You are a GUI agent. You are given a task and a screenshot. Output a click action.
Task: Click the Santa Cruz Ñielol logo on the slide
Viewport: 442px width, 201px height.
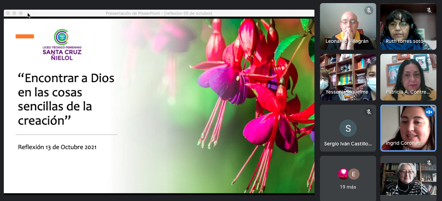coord(62,45)
